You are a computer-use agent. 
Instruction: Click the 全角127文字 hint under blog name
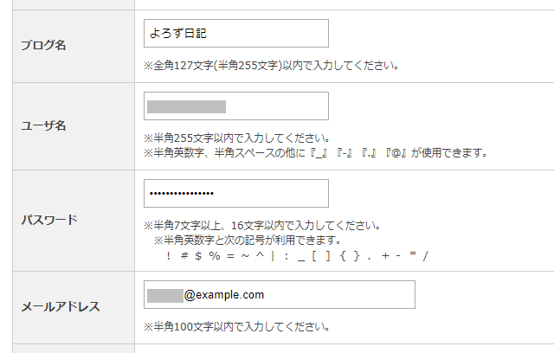pos(271,65)
